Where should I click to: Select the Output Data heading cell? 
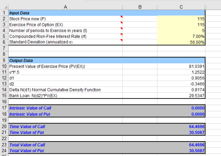point(66,61)
